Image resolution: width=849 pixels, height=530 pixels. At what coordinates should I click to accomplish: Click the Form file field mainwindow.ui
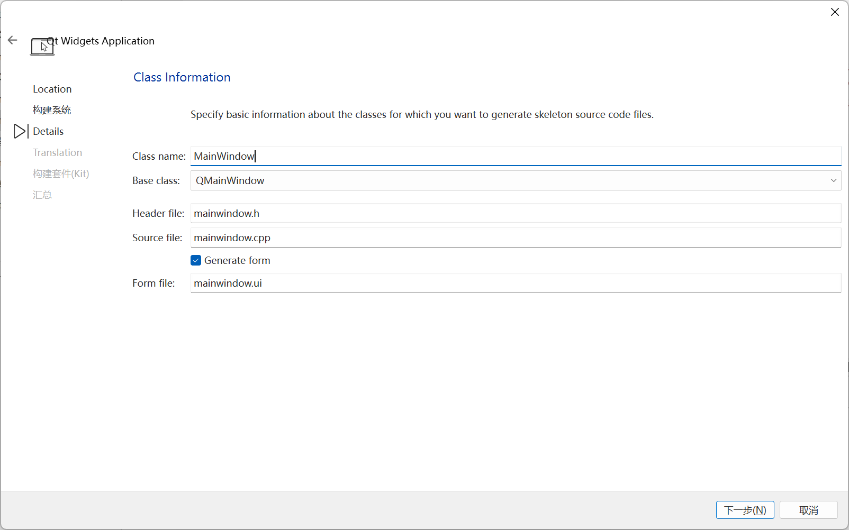[516, 283]
